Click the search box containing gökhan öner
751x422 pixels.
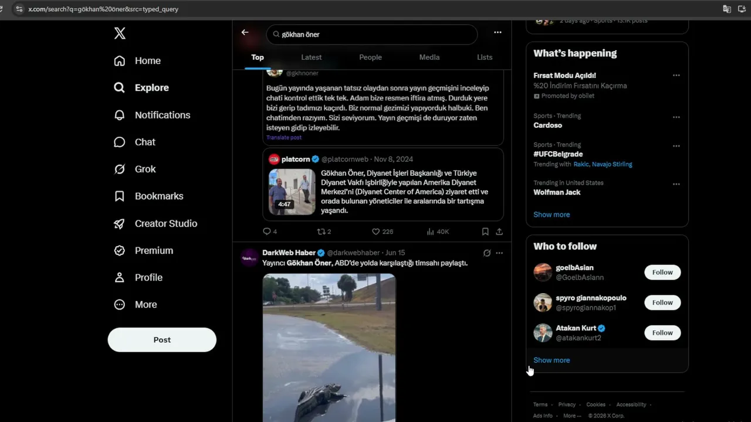point(372,35)
